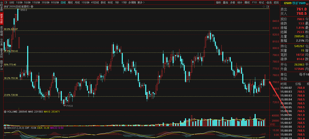
Task: Click the 叠加 overlay button
Action: coord(225,2)
